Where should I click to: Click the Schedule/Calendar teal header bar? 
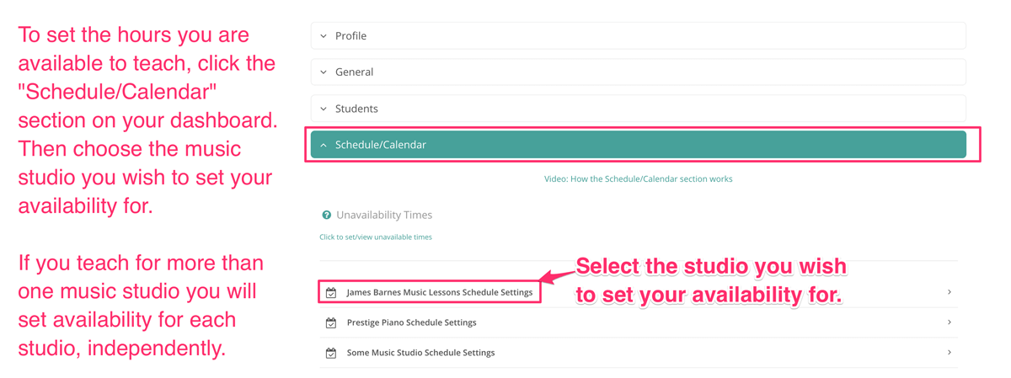point(638,145)
